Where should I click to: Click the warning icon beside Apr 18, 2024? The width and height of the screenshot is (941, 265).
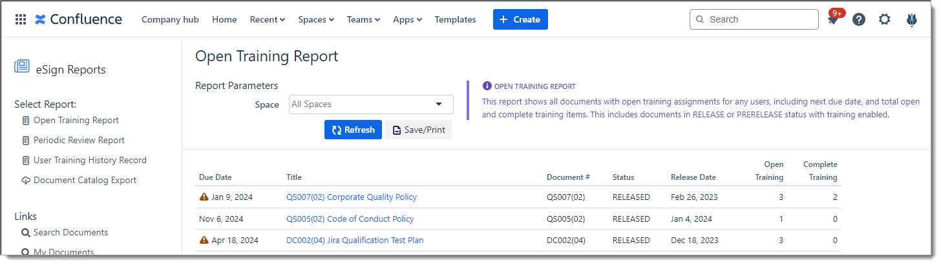(x=204, y=240)
